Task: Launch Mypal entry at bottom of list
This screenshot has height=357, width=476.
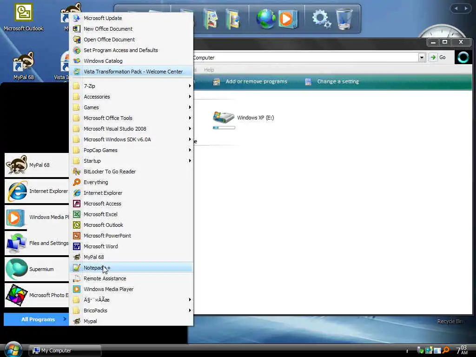Action: [x=132, y=321]
